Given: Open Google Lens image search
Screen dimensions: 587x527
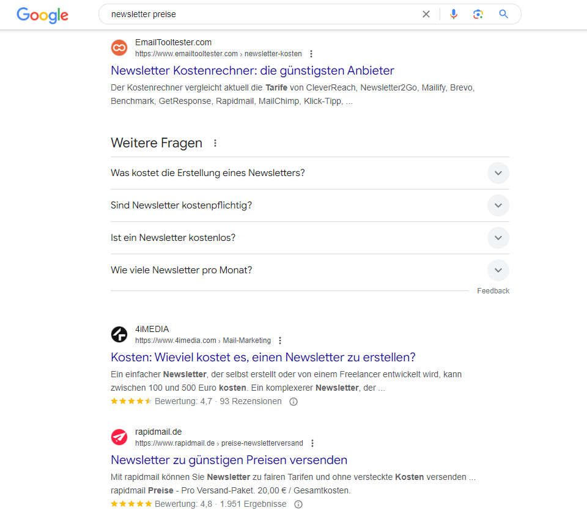Looking at the screenshot, I should coord(478,14).
